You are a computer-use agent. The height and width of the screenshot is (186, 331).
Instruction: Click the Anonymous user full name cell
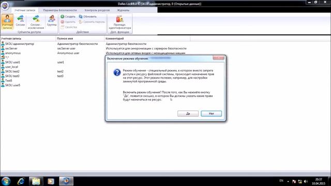coord(68,53)
